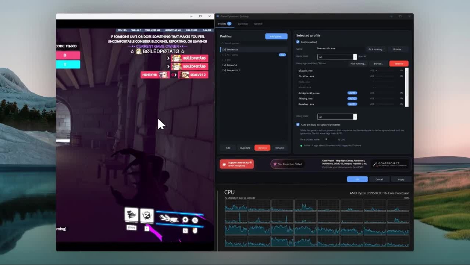Click the Game Optimizer title bar app icon
This screenshot has width=470, height=265.
[218, 16]
